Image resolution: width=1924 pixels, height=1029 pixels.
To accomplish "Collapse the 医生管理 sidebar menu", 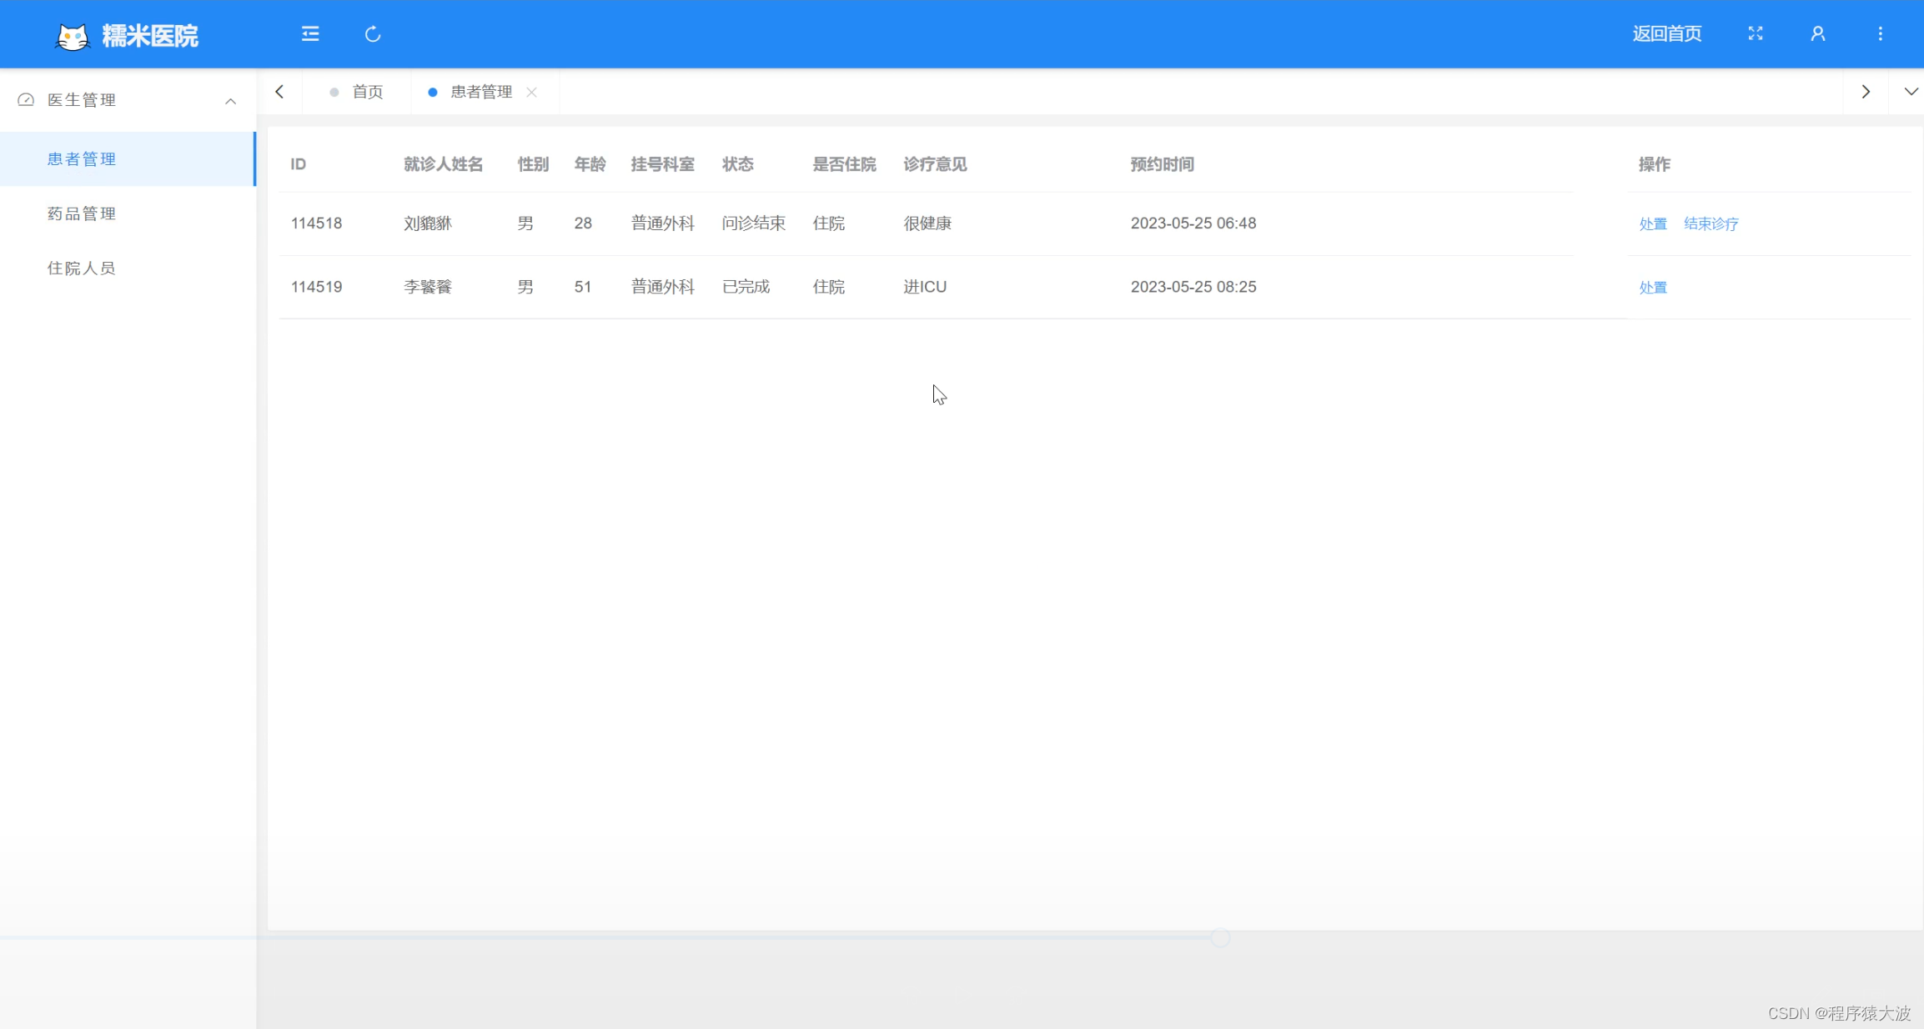I will click(231, 101).
